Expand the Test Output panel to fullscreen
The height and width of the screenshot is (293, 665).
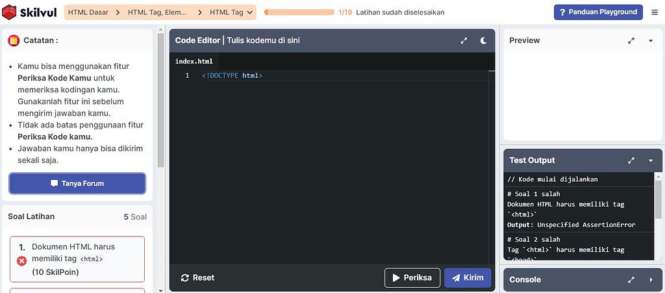(631, 160)
